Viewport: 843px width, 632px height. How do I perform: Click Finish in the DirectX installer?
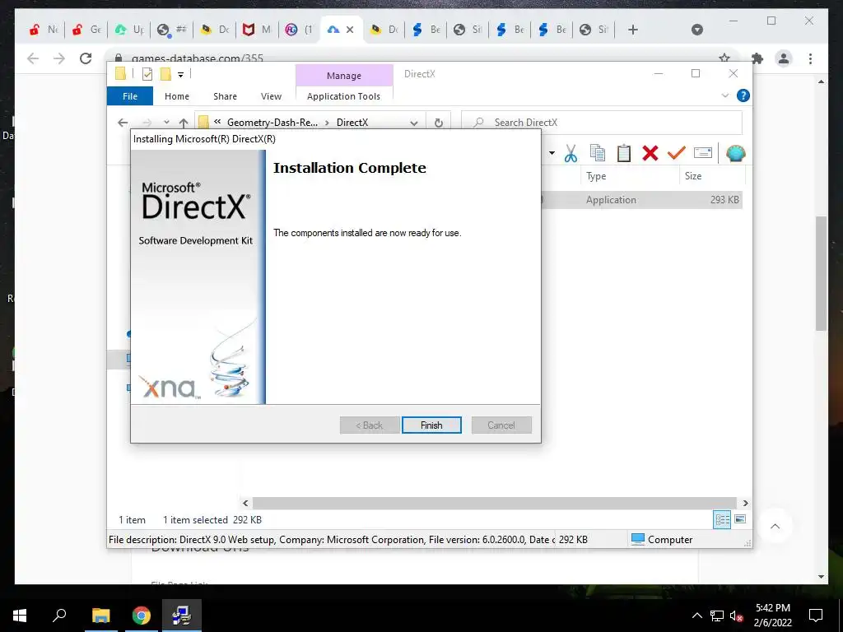tap(431, 425)
